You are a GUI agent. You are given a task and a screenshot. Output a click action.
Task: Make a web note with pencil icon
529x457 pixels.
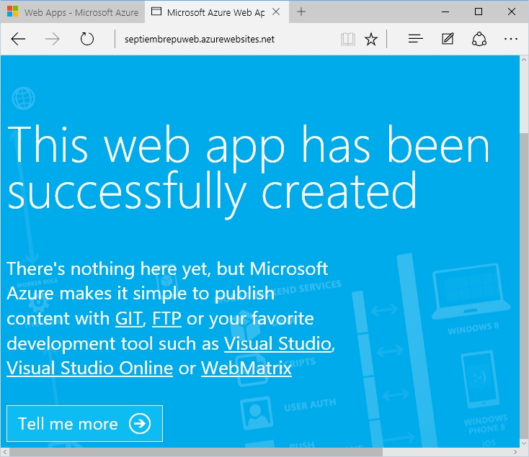click(x=448, y=39)
